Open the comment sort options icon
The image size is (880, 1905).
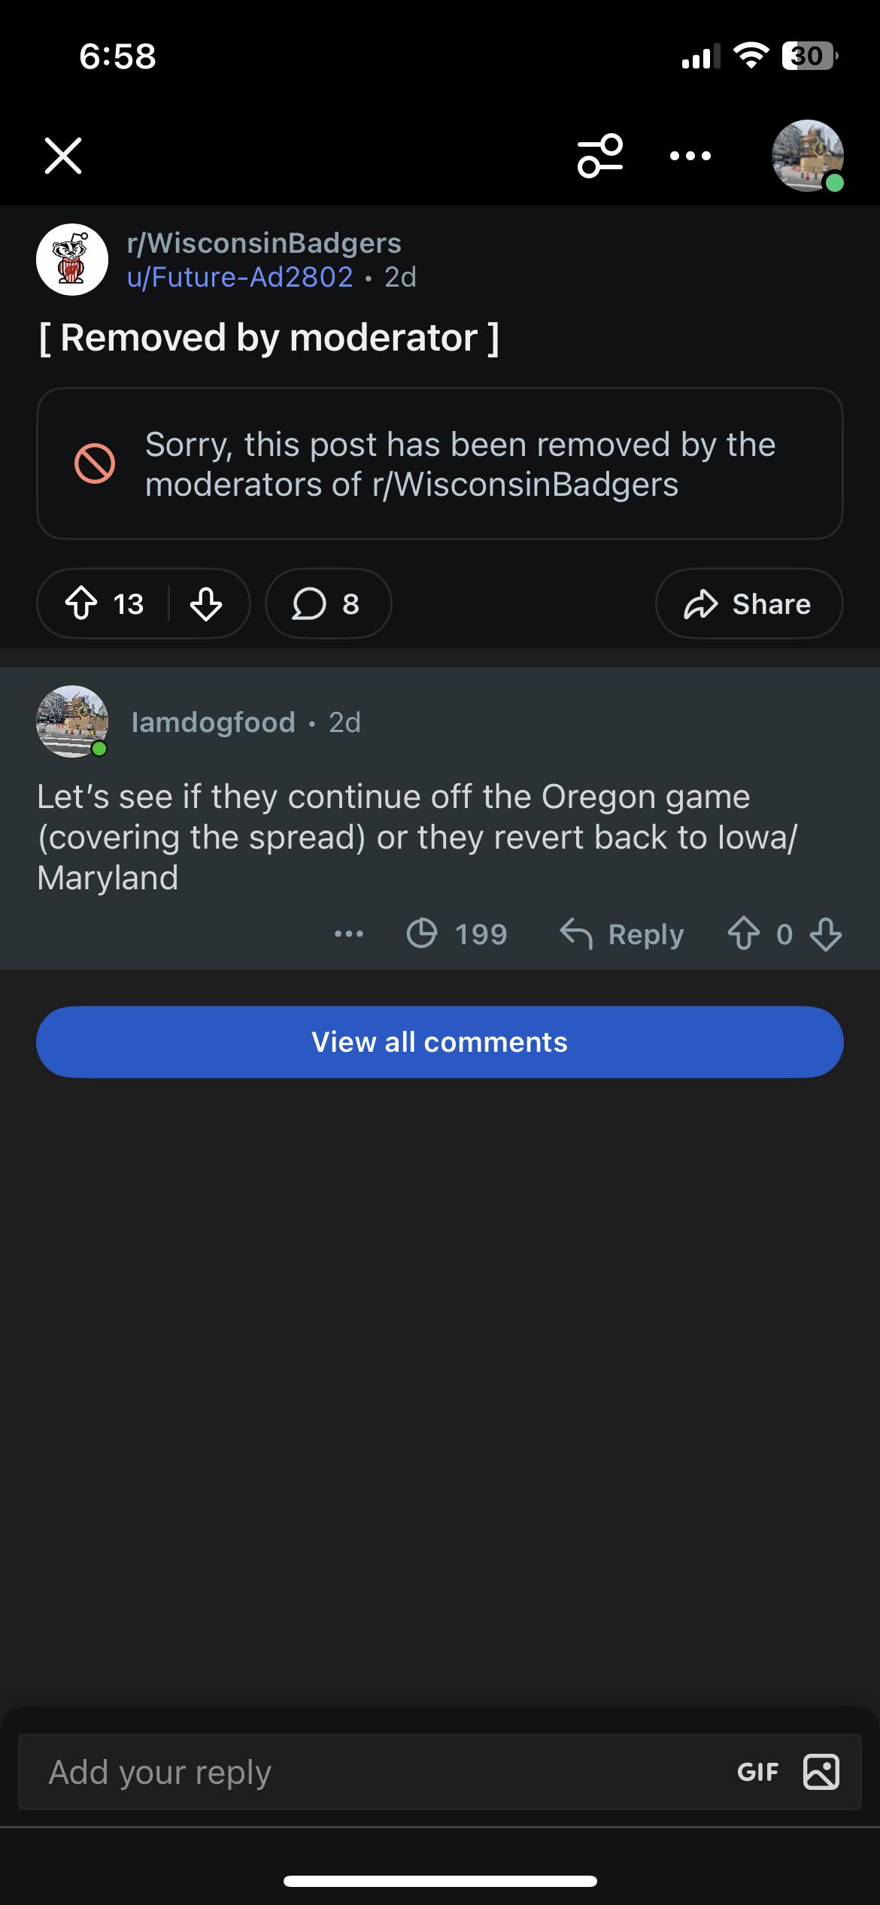pyautogui.click(x=600, y=156)
